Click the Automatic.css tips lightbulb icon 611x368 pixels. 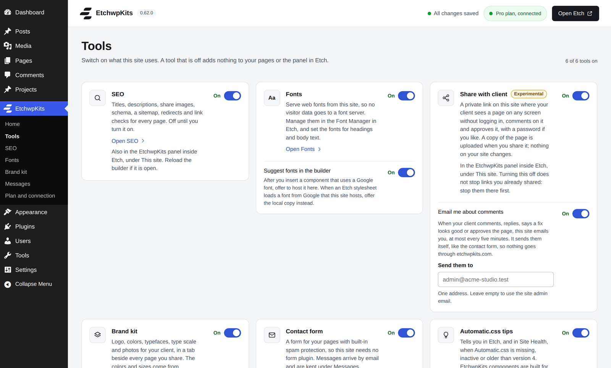[x=446, y=335]
